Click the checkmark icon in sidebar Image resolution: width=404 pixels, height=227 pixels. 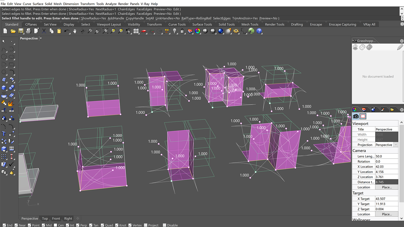(x=12, y=164)
